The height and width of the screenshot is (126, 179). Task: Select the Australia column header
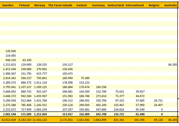click(170, 5)
